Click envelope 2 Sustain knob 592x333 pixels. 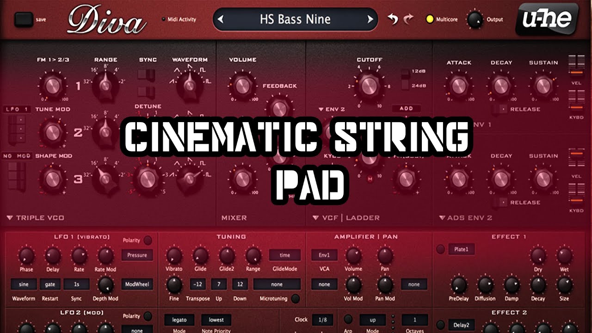[x=543, y=179]
